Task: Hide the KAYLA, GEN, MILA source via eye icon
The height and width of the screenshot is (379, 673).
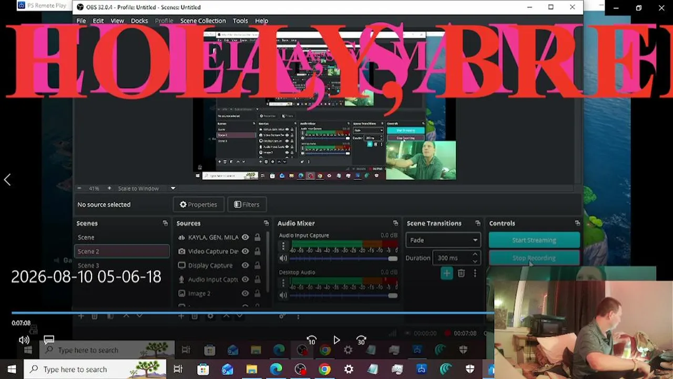Action: tap(245, 237)
